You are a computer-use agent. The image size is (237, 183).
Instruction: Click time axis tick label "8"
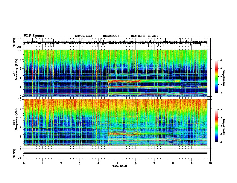coord(173,163)
